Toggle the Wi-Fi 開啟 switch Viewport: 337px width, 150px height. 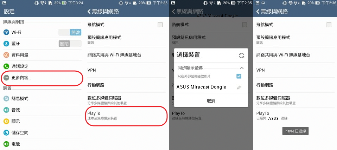70,32
